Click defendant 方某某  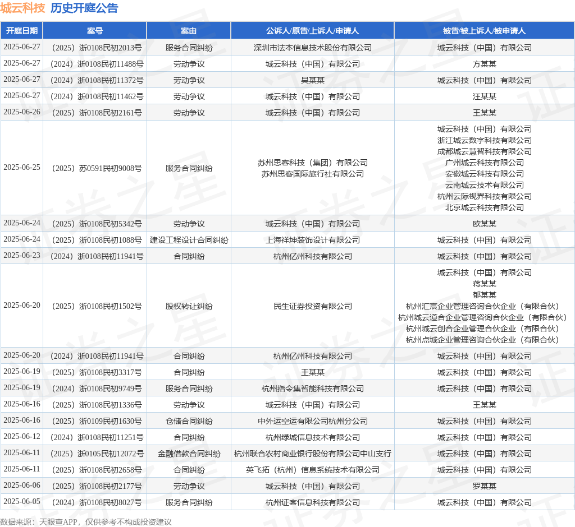[484, 64]
